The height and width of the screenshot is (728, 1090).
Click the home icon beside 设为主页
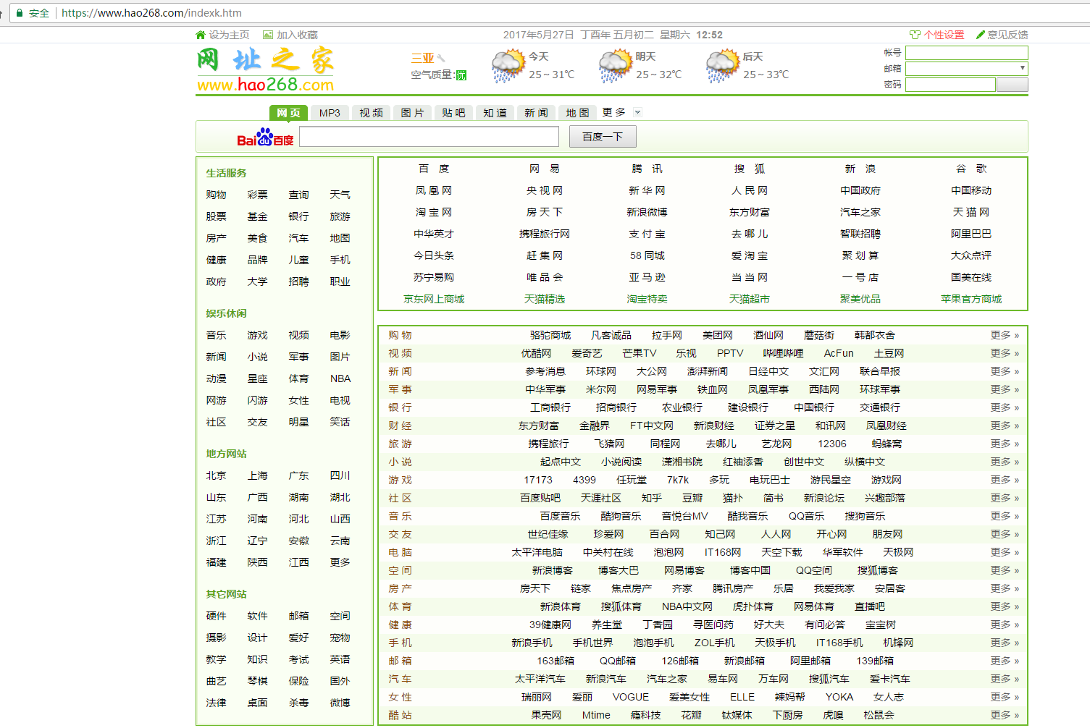[201, 35]
